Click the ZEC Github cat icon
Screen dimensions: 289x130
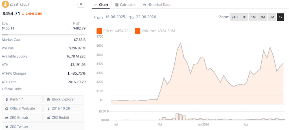[x=7, y=118]
